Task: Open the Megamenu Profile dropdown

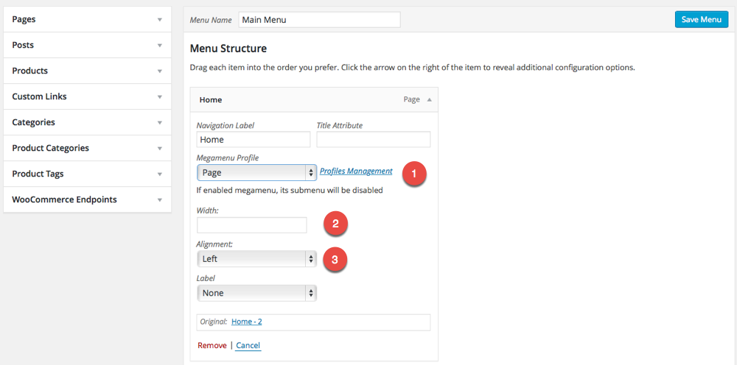Action: (256, 172)
